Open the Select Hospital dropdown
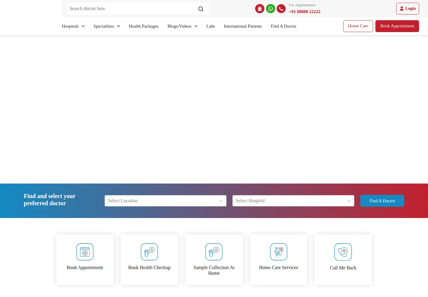The image size is (428, 297). 293,201
